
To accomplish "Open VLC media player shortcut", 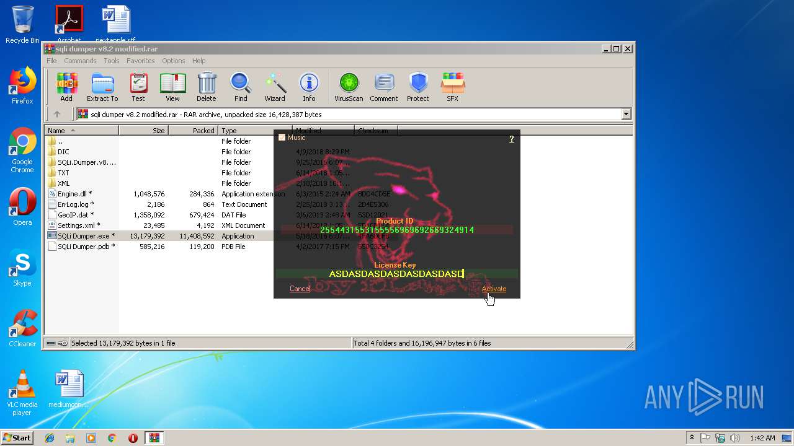I will (22, 393).
